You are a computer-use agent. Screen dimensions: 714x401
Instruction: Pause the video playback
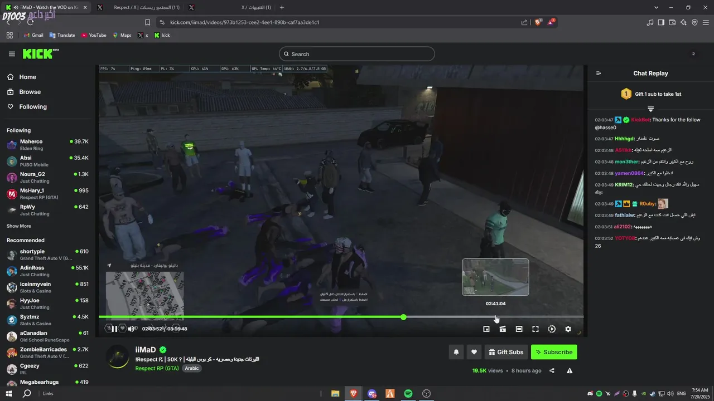pos(114,329)
